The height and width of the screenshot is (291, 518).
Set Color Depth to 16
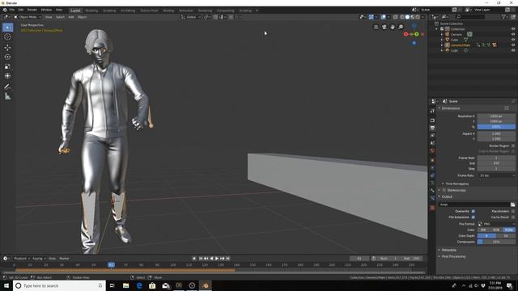point(506,235)
